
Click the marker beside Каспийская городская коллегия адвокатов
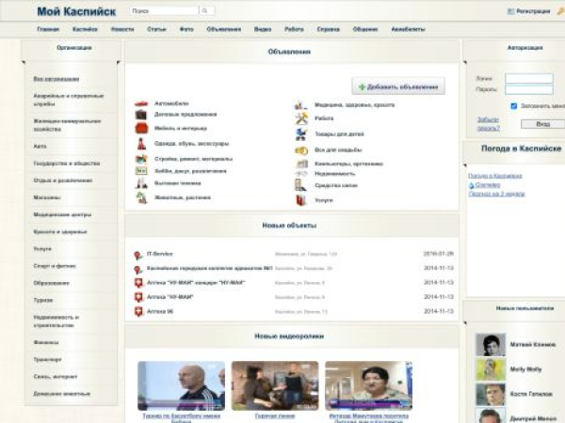coord(137,269)
